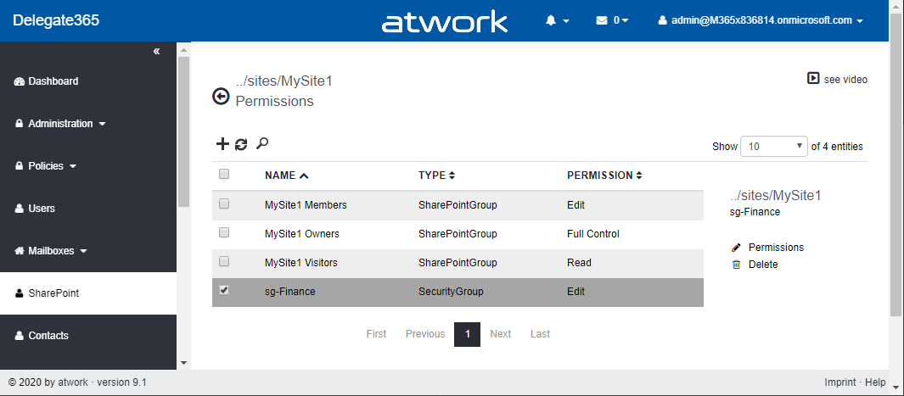Play the see video icon
Screen dimensions: 904x396
(x=813, y=79)
